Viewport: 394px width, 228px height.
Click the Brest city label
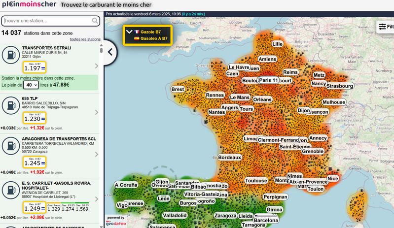coord(178,89)
